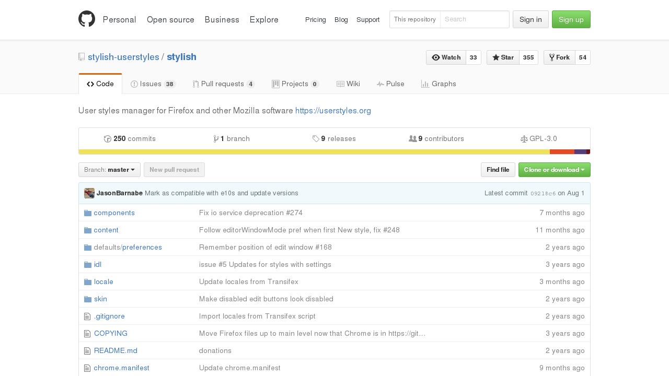Click the chrome.manifest file icon
The height and width of the screenshot is (376, 669).
(87, 368)
